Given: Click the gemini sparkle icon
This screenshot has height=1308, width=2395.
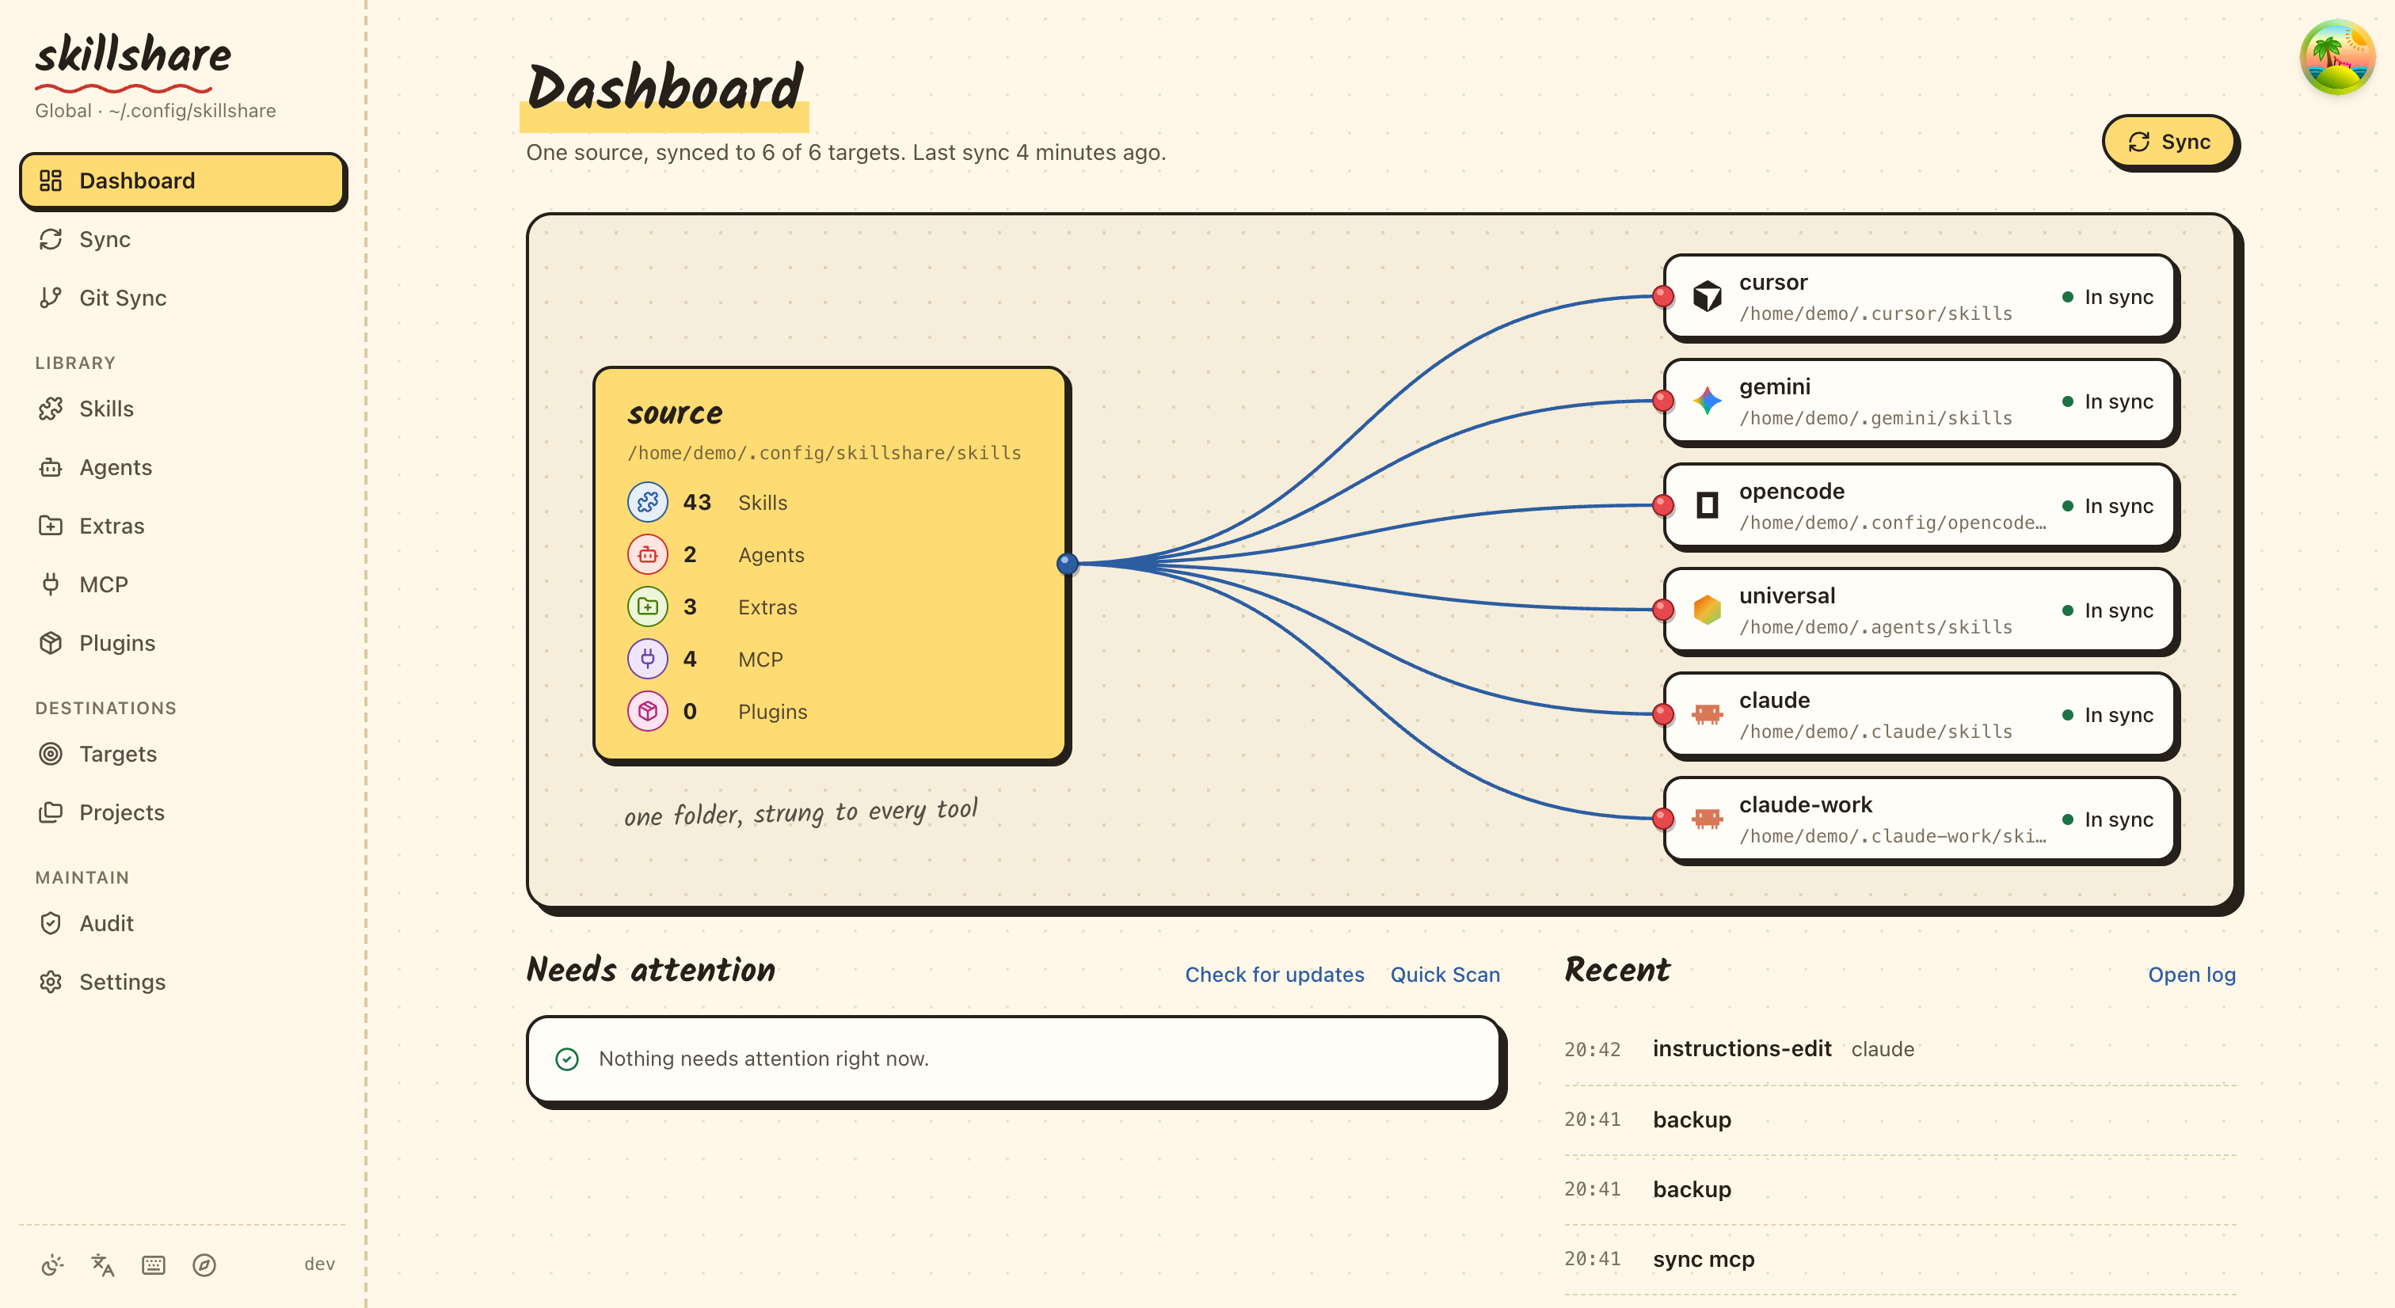Looking at the screenshot, I should (x=1707, y=401).
